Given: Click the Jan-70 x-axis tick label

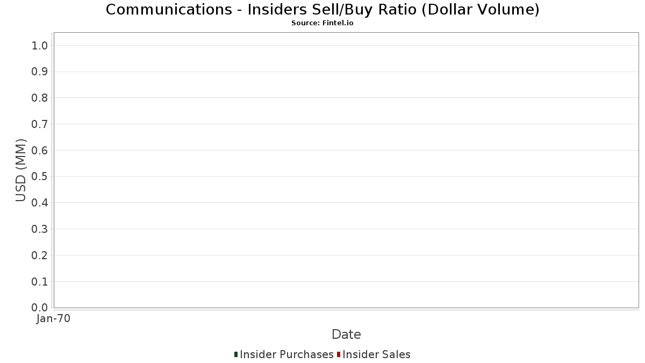Looking at the screenshot, I should coord(53,319).
